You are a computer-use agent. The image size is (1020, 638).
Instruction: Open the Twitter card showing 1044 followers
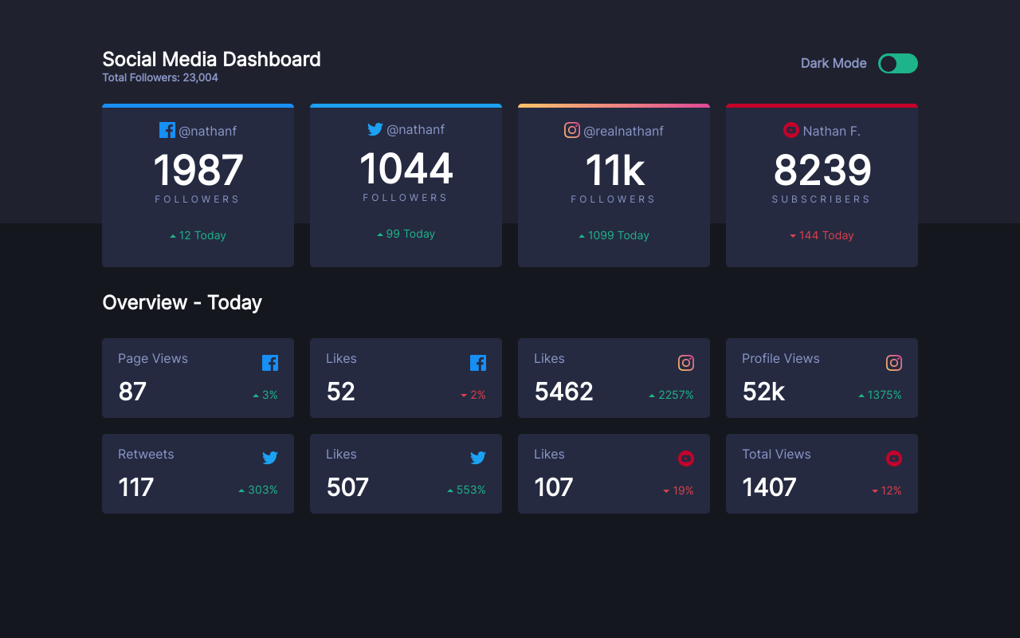406,185
